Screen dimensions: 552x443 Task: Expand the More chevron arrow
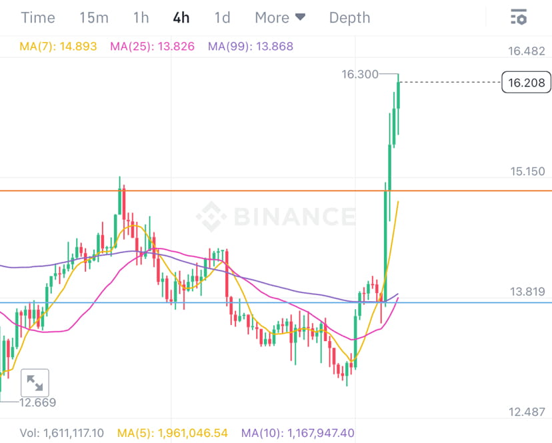301,18
